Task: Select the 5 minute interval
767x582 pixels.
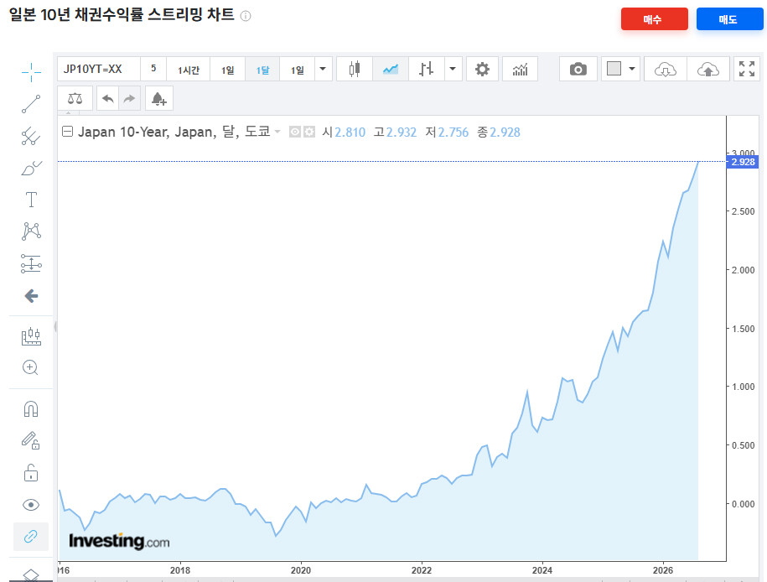Action: 153,69
